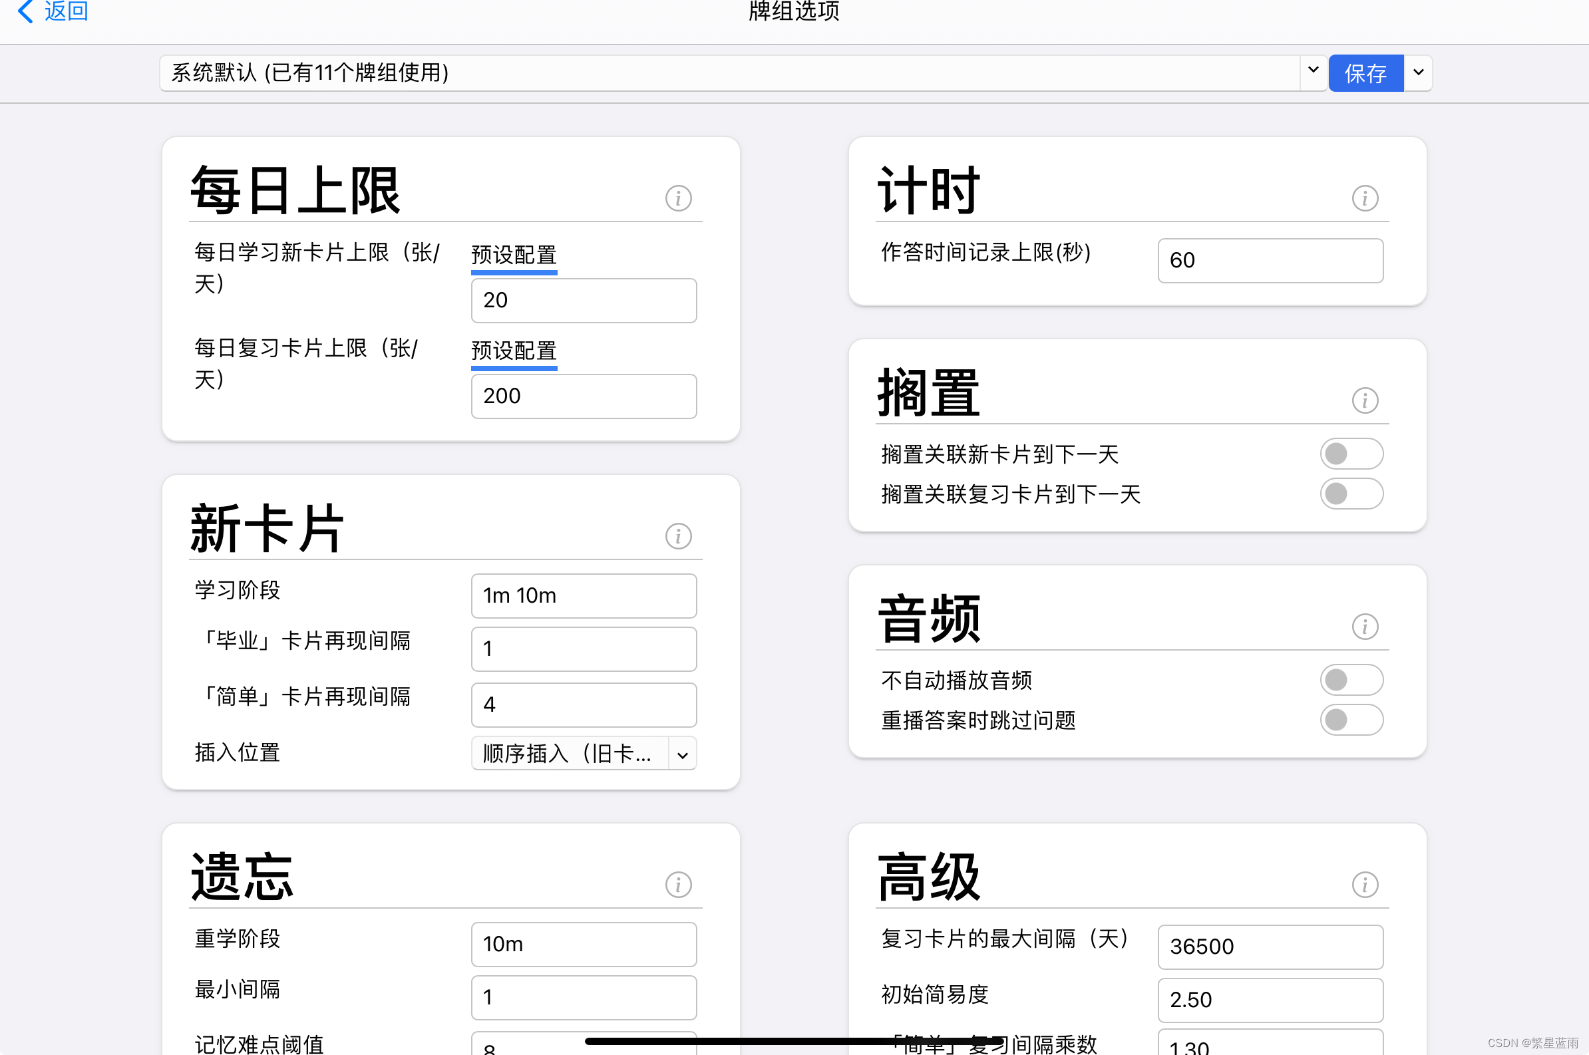Click the 牌组选项 page title

[794, 11]
